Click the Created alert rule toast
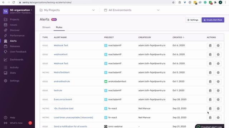 tap(210, 127)
